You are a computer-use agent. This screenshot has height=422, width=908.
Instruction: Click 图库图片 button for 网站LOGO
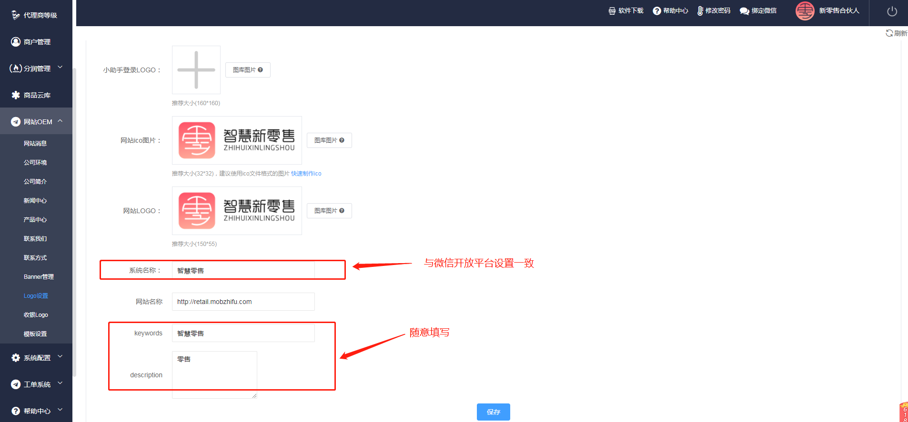coord(329,211)
